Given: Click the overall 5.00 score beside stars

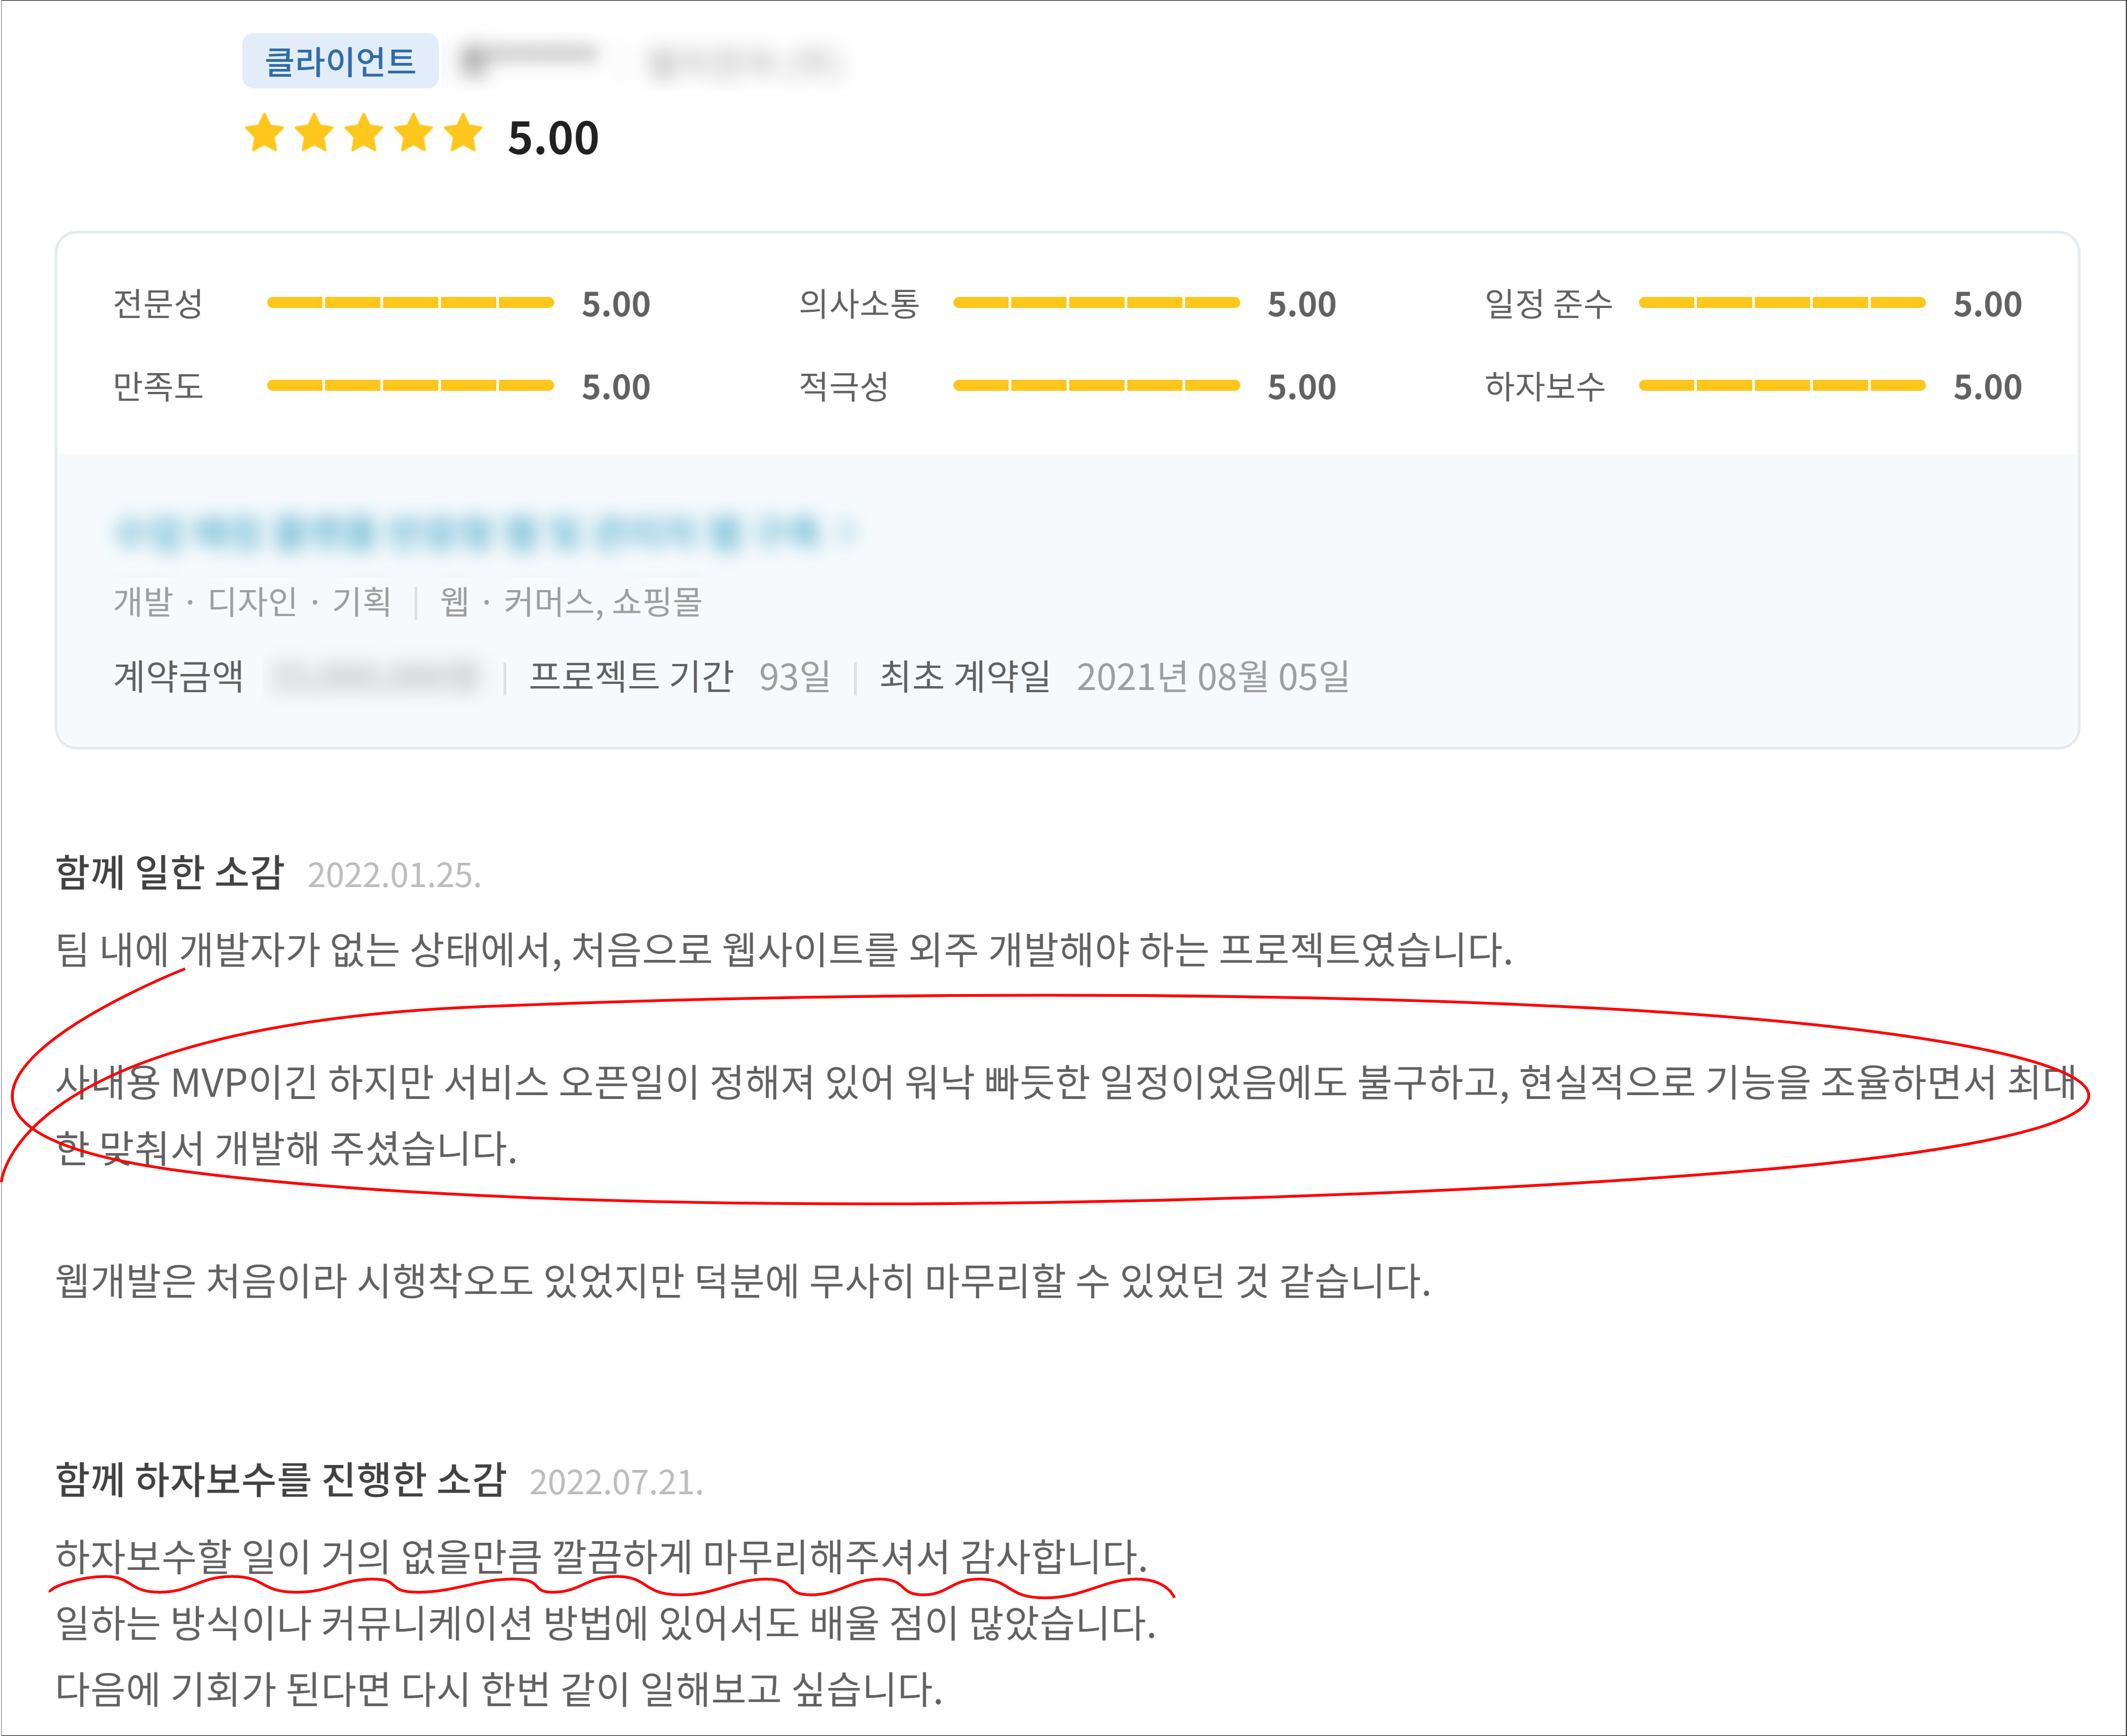Looking at the screenshot, I should (x=553, y=138).
